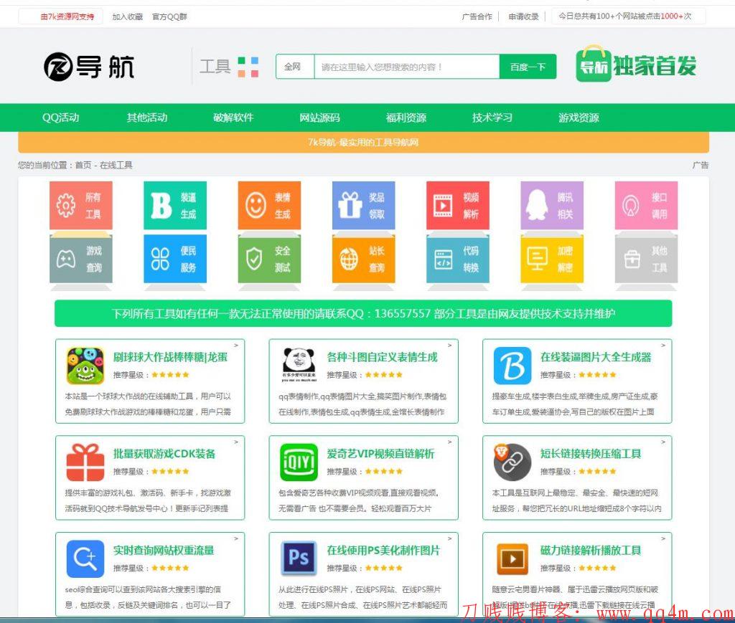Open the 表情生成 smiley tile
Image resolution: width=735 pixels, height=623 pixels.
point(269,206)
